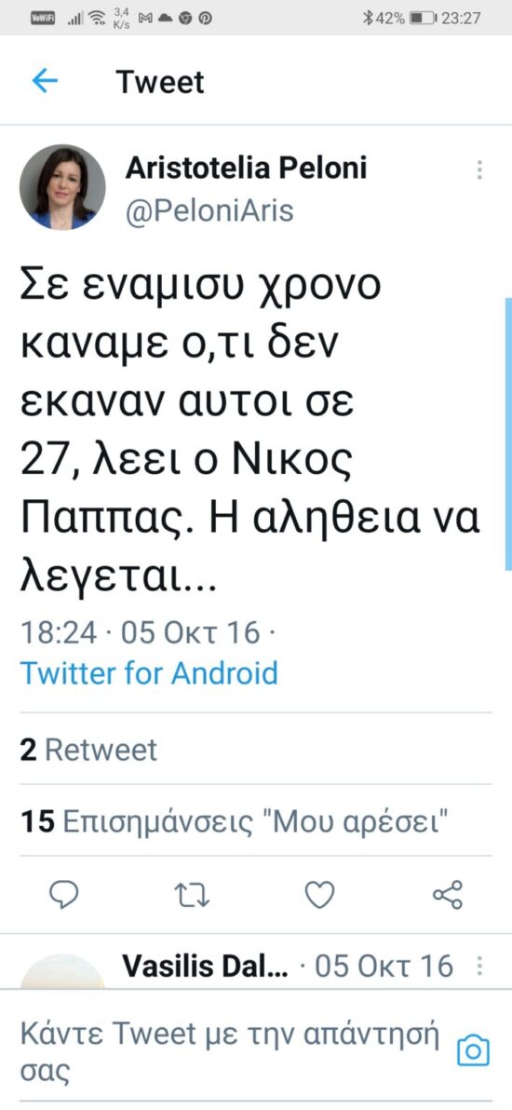Open the Vasilis reply avatar

[x=62, y=971]
